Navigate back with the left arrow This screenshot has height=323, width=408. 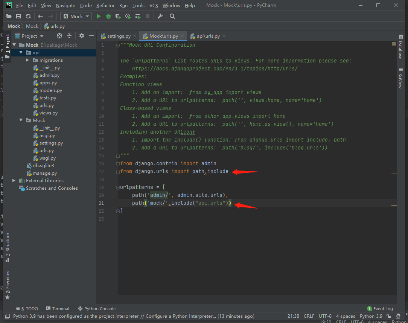[40, 17]
